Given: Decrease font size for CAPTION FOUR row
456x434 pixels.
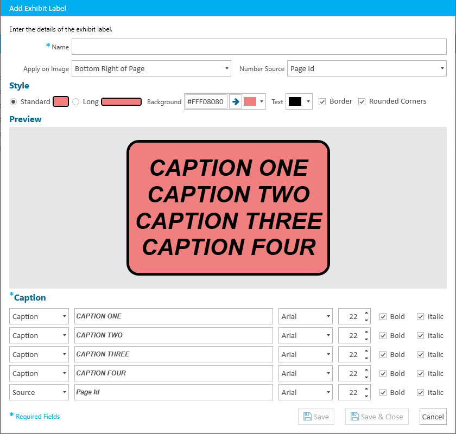Looking at the screenshot, I should 366,377.
